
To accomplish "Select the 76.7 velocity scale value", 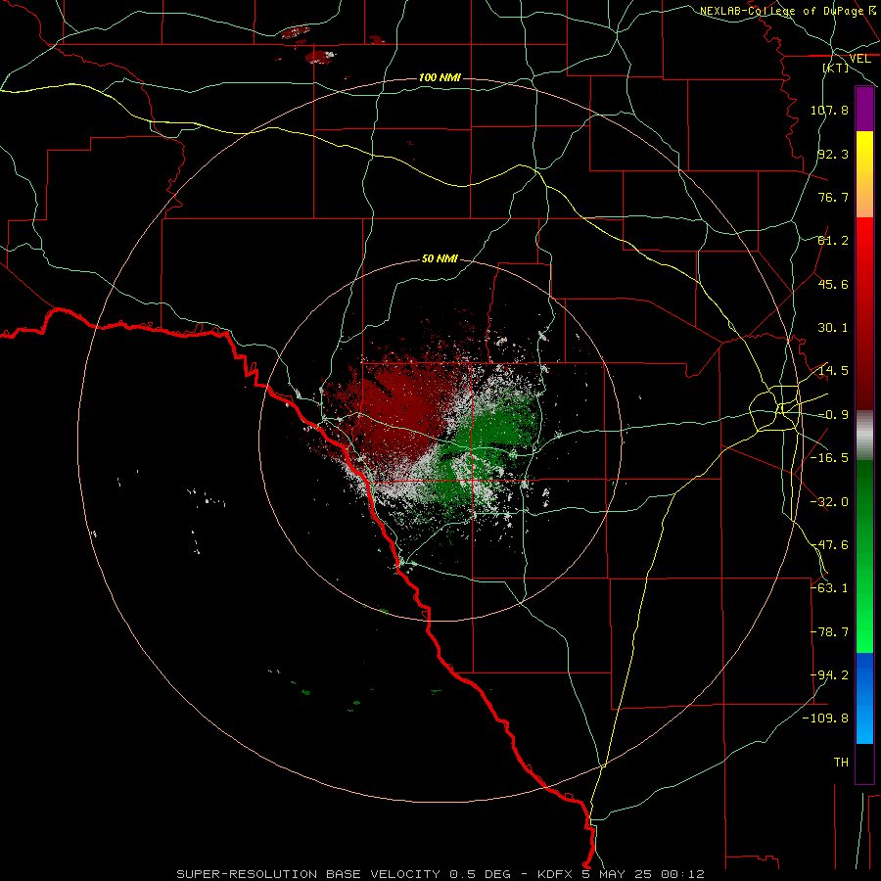I will point(833,197).
